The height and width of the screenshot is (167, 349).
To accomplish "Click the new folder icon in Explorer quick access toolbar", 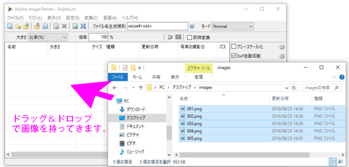I will pos(133,67).
